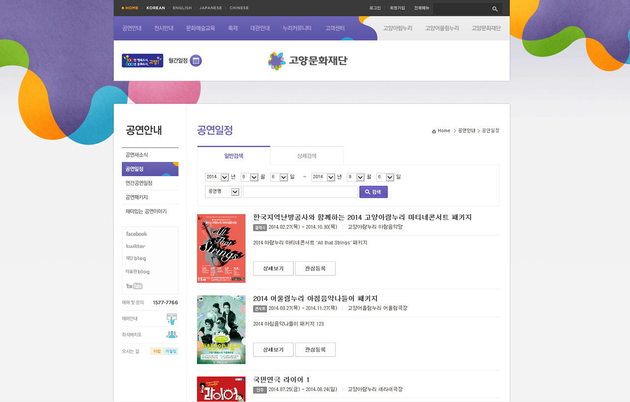Click the top bar search input field

462,9
